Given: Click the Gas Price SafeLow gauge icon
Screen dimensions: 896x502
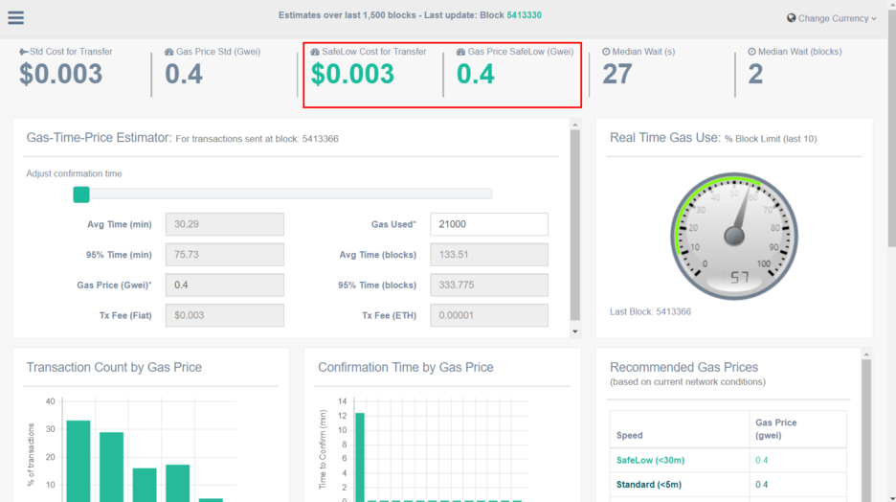Looking at the screenshot, I should [460, 52].
